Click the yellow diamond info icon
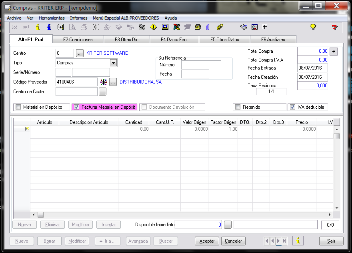352x253 pixels. click(x=154, y=27)
